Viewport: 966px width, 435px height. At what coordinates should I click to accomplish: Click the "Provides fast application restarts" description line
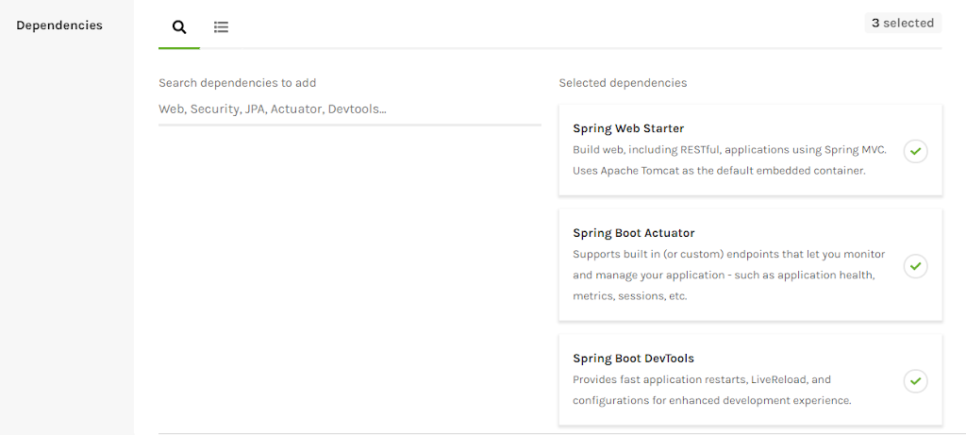[x=702, y=379]
